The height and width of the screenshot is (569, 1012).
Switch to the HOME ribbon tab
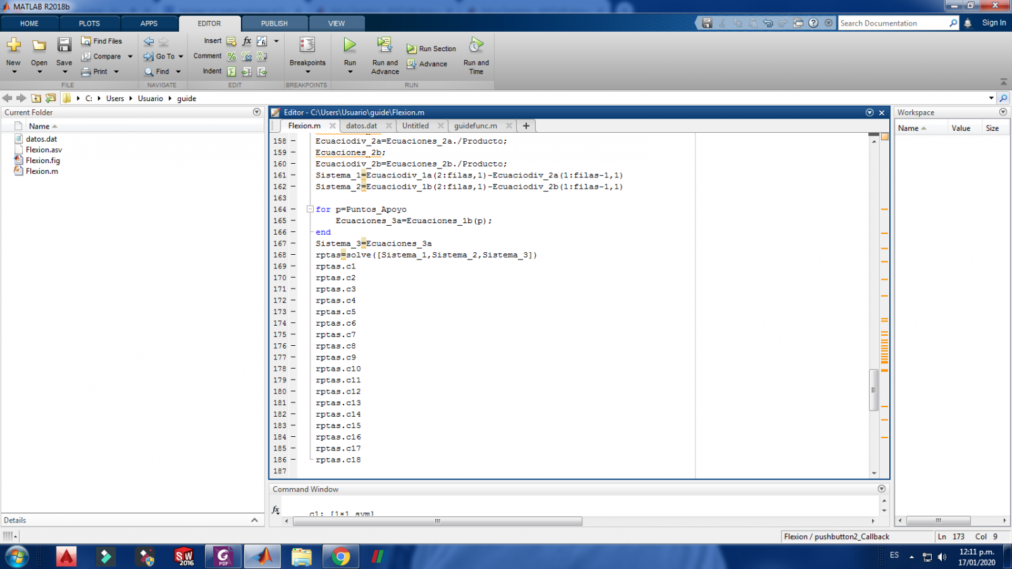(x=30, y=24)
